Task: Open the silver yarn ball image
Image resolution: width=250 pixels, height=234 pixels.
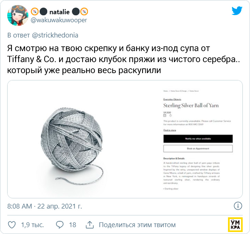Action: [72, 146]
